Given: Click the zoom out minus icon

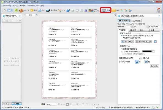Looking at the screenshot, I should (x=70, y=104).
